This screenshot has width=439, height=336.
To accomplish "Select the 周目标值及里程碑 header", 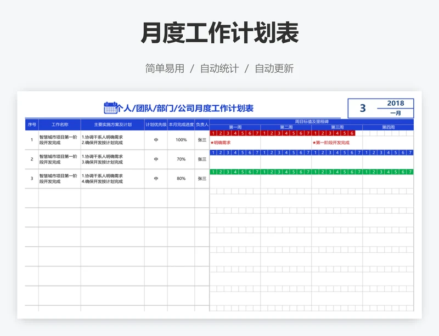I will [312, 122].
